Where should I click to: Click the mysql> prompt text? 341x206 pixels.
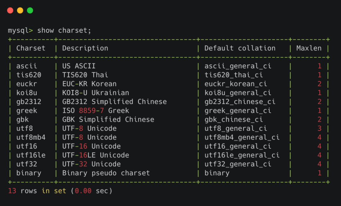pyautogui.click(x=20, y=31)
